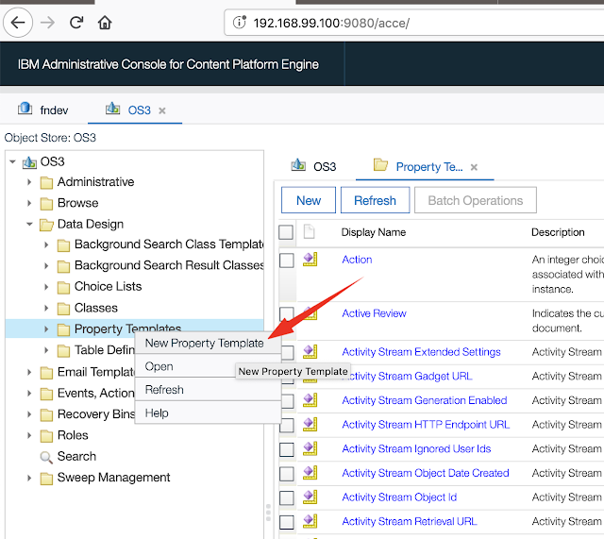Click the document type column header icon
The image size is (604, 539).
click(309, 231)
